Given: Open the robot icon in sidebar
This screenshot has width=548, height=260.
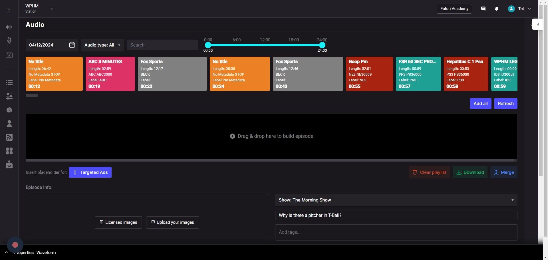Looking at the screenshot, I should [x=9, y=165].
